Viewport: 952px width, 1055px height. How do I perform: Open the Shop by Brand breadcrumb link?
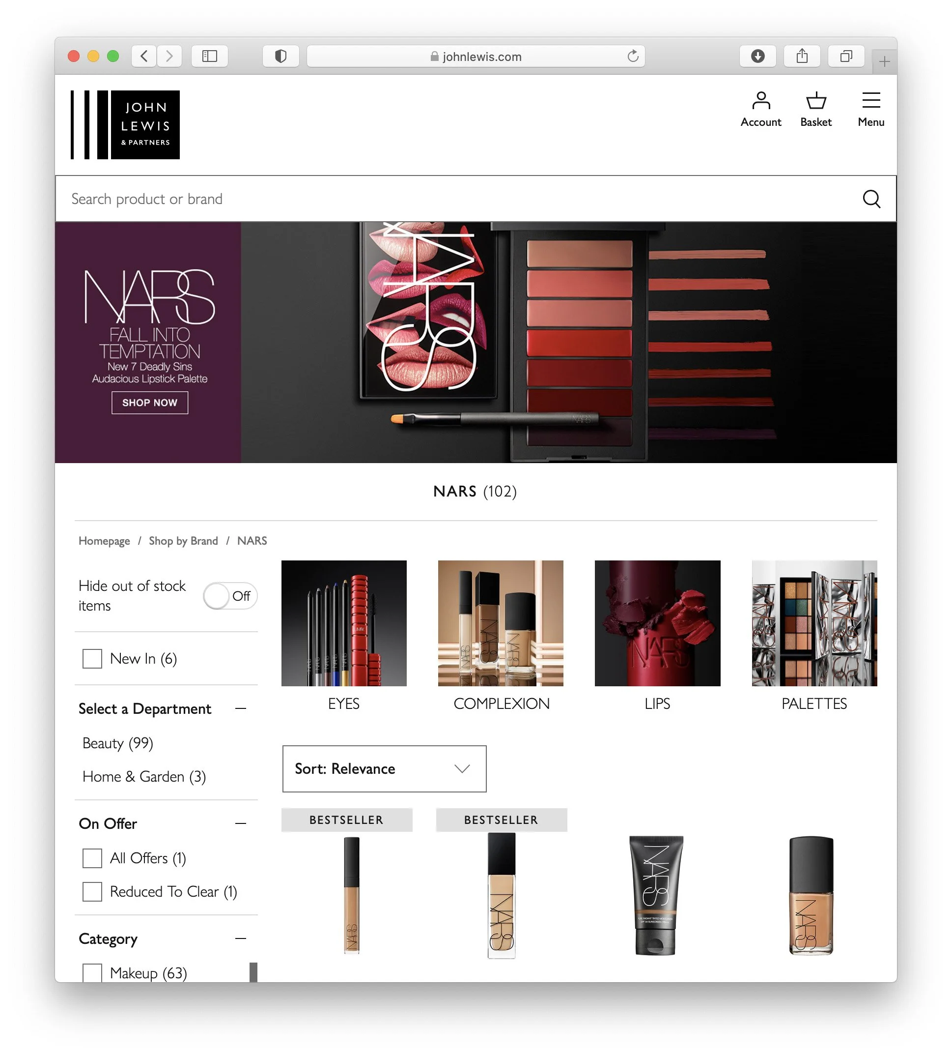pos(183,541)
